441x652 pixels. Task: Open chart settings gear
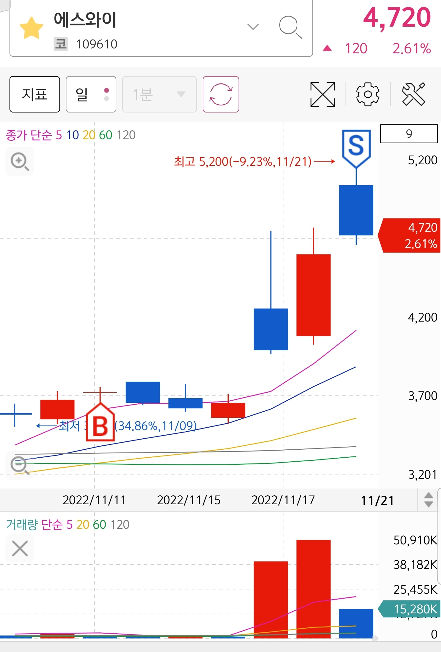click(x=367, y=94)
